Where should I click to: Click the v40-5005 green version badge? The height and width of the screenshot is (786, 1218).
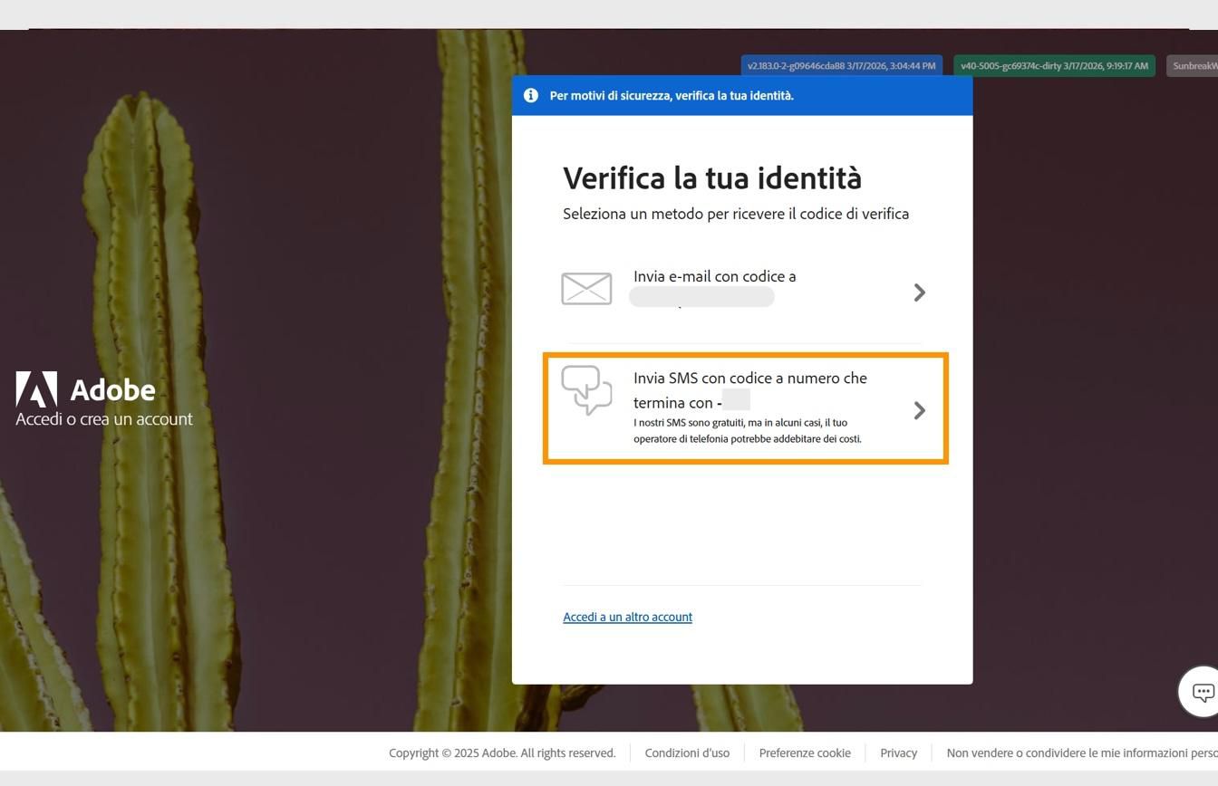pyautogui.click(x=1054, y=65)
